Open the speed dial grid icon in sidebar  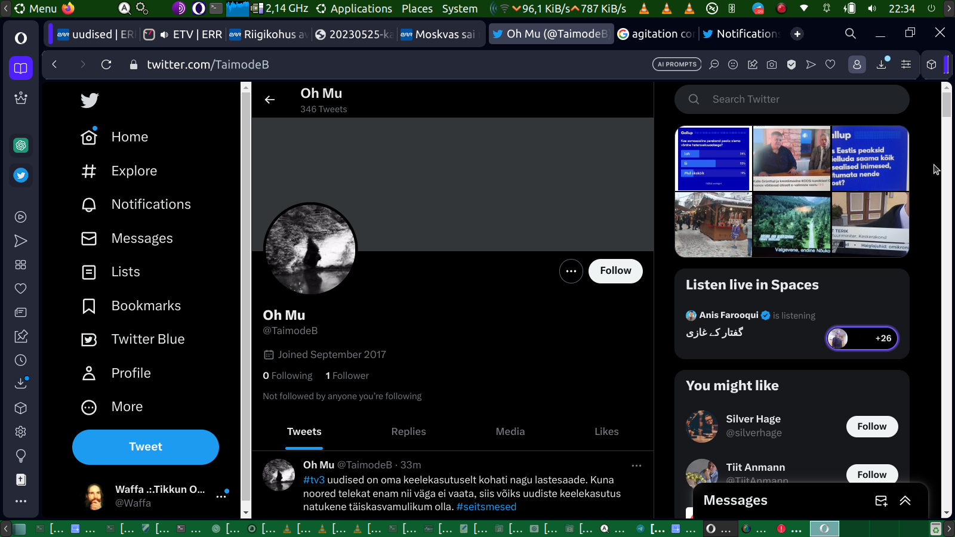pos(21,265)
